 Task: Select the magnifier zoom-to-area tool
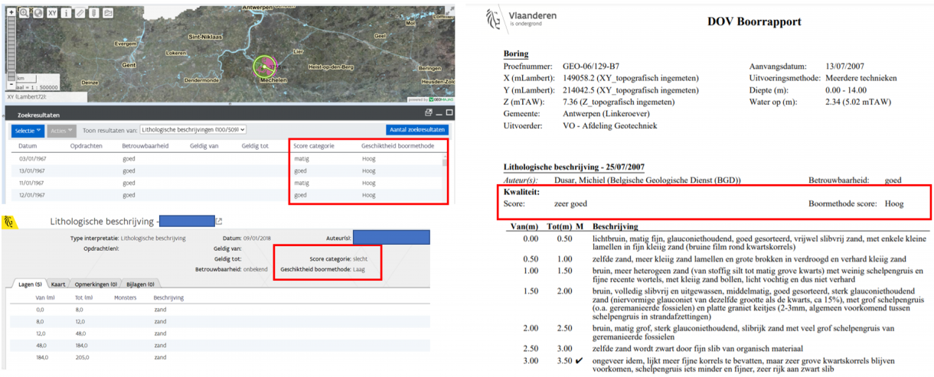click(x=24, y=13)
